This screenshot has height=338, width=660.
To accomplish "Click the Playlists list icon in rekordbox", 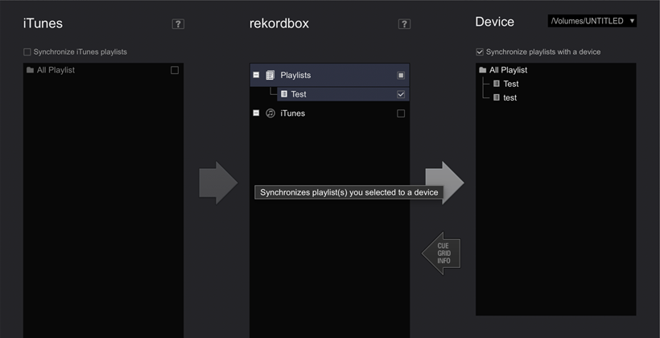I will click(x=270, y=76).
